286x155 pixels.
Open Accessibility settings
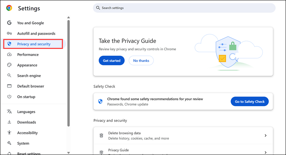(28, 133)
